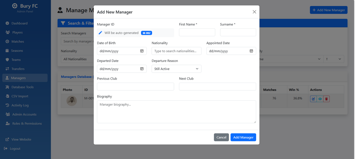
Task: Open the Date of Birth calendar picker icon
Action: coord(142,51)
